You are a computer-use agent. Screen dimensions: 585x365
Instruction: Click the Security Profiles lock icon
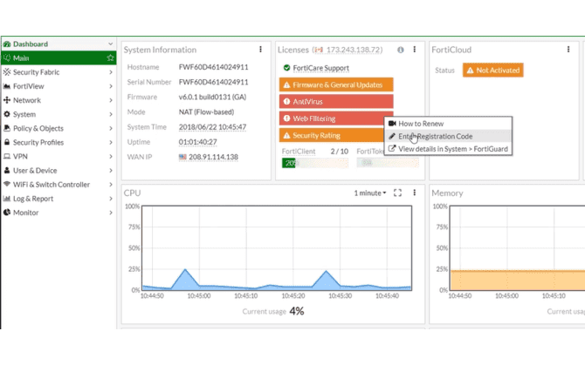point(7,142)
